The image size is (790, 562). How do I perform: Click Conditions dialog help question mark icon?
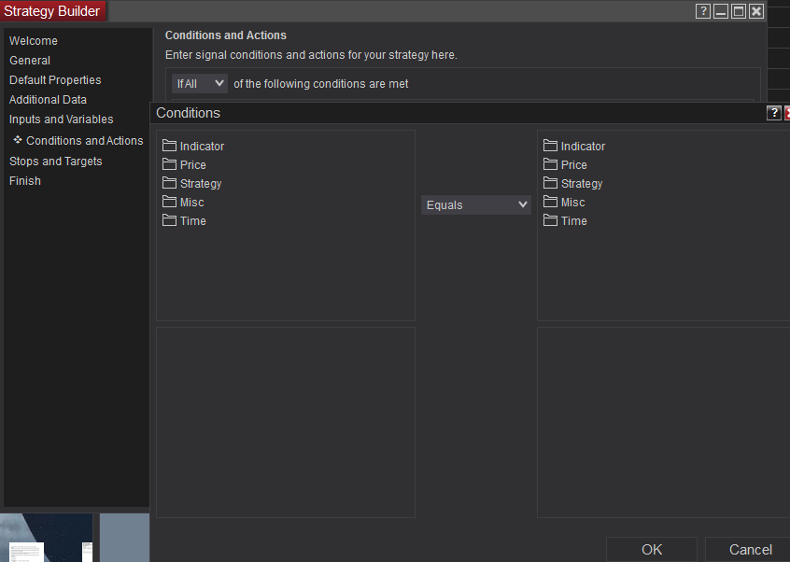[773, 113]
